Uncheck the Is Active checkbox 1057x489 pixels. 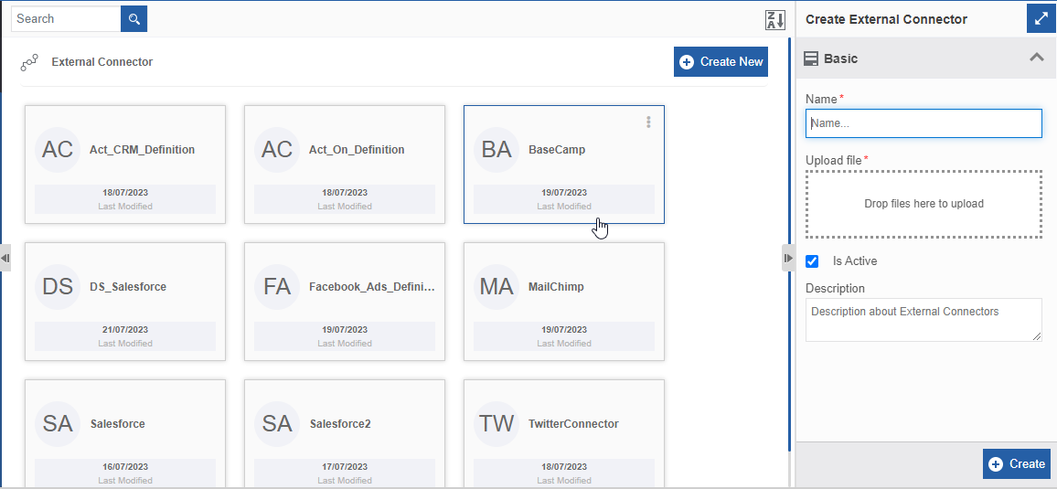coord(812,261)
